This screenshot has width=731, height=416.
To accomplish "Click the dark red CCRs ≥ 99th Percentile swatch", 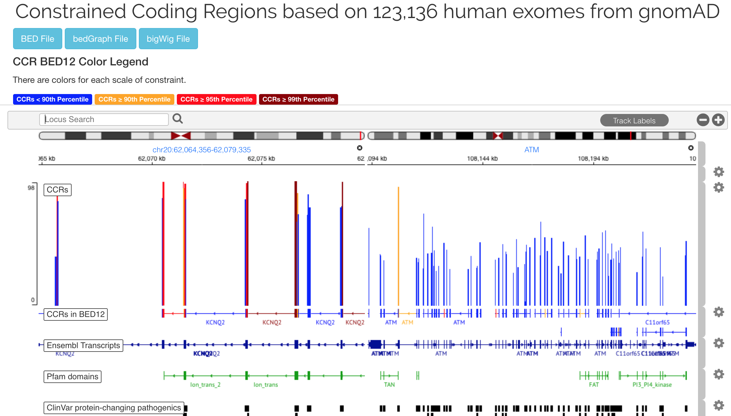I will [x=298, y=99].
